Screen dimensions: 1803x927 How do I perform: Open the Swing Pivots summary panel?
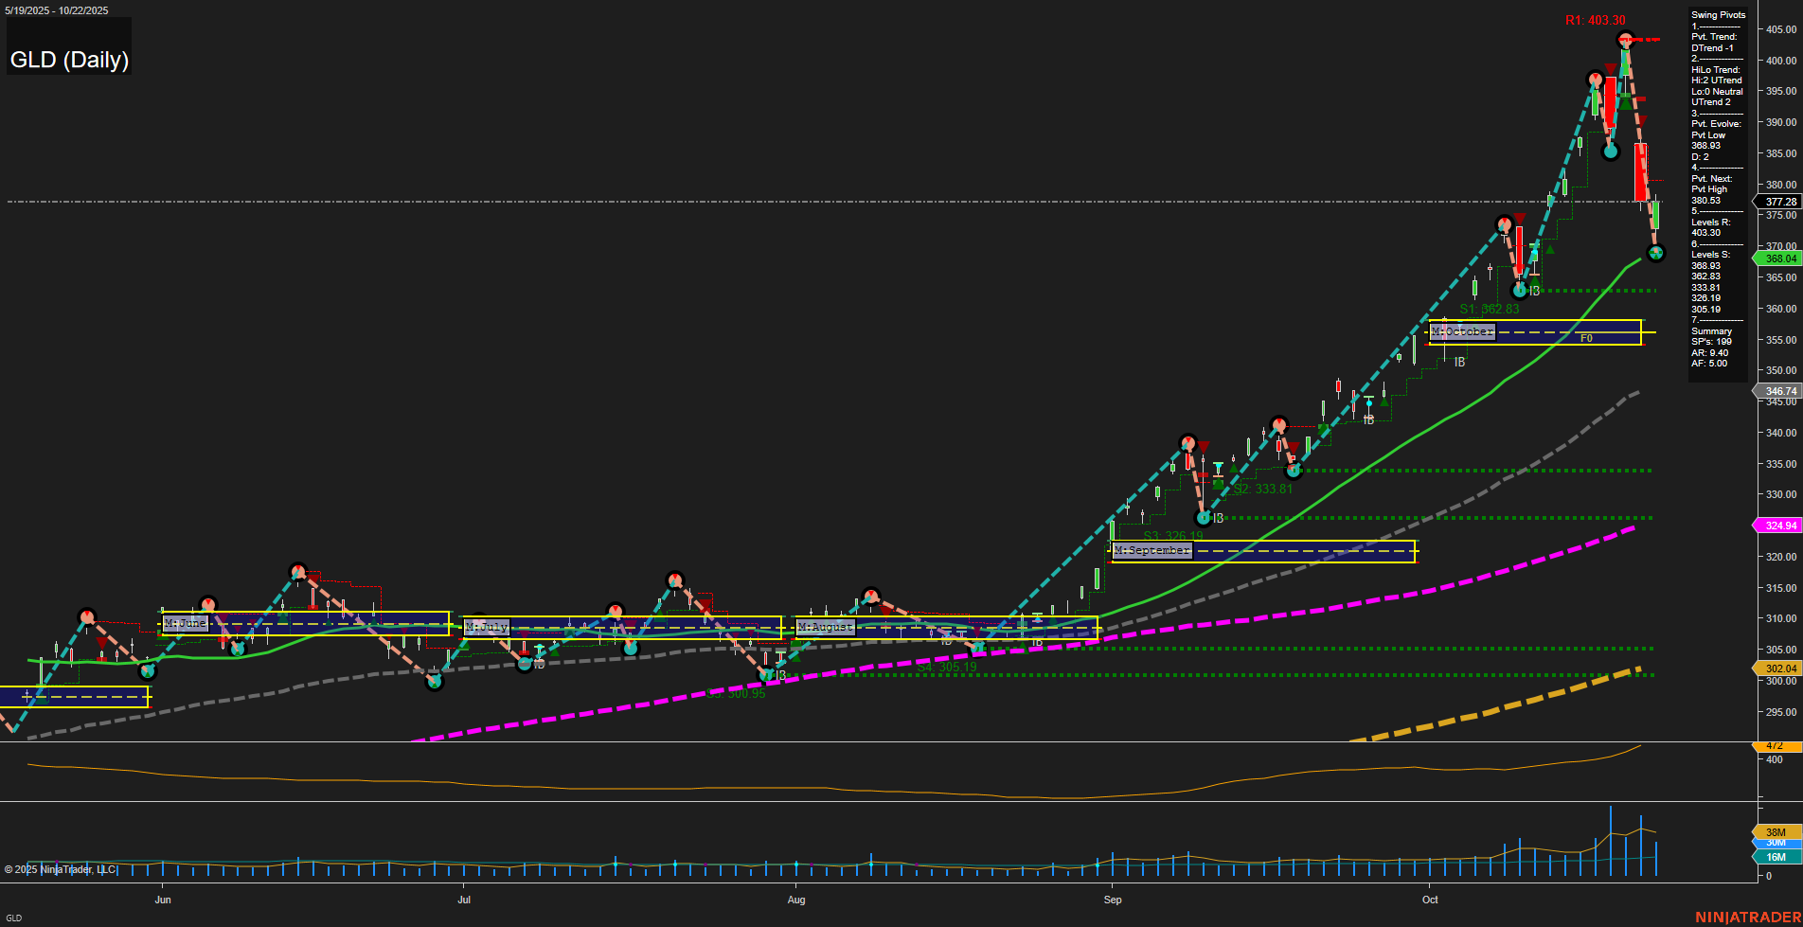click(1717, 14)
